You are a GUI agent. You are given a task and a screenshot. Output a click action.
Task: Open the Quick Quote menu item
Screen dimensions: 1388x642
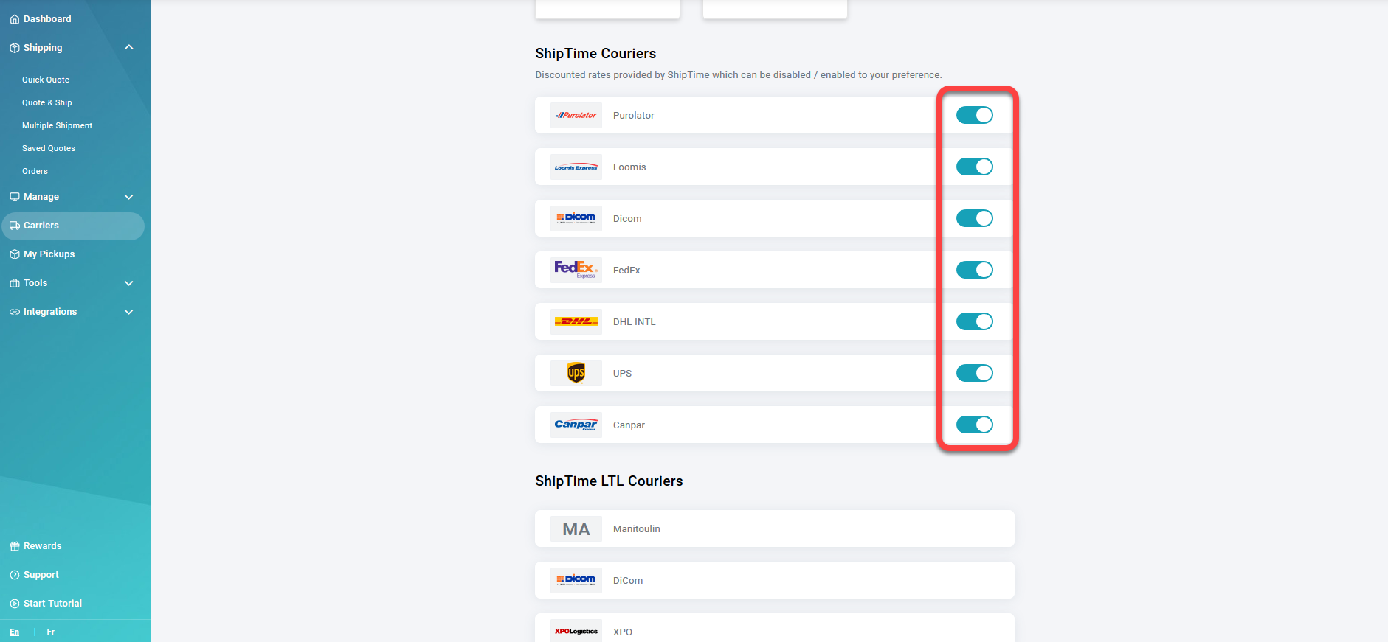46,79
